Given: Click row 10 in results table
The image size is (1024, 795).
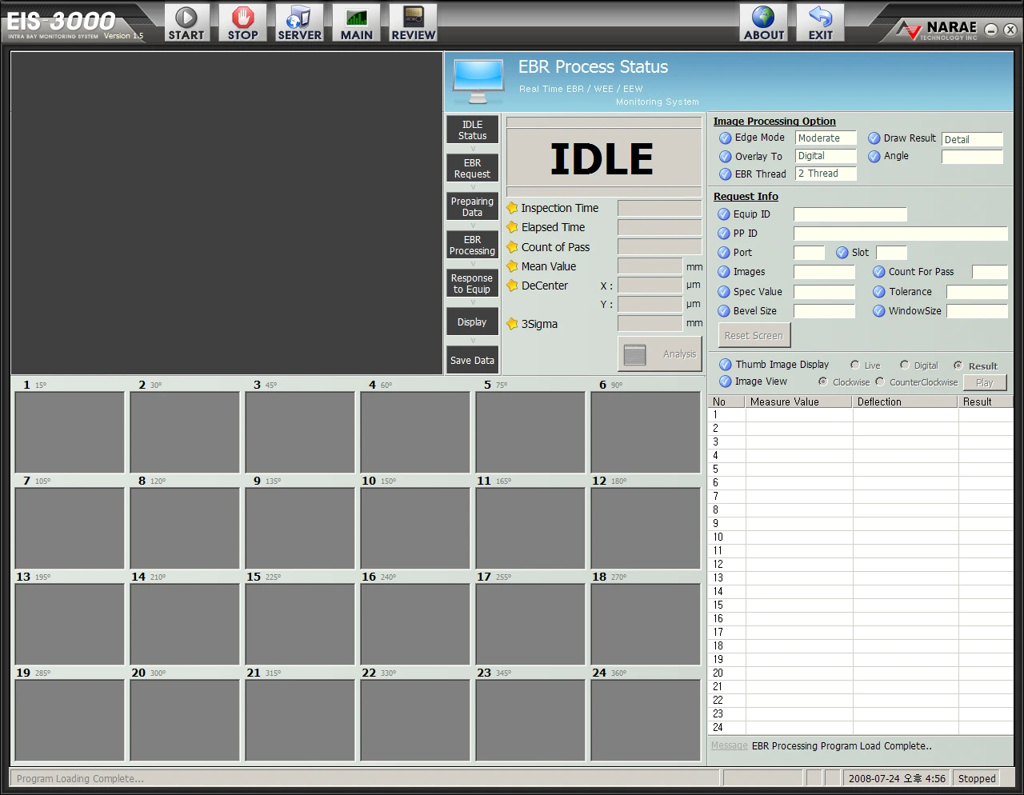Looking at the screenshot, I should [x=861, y=537].
